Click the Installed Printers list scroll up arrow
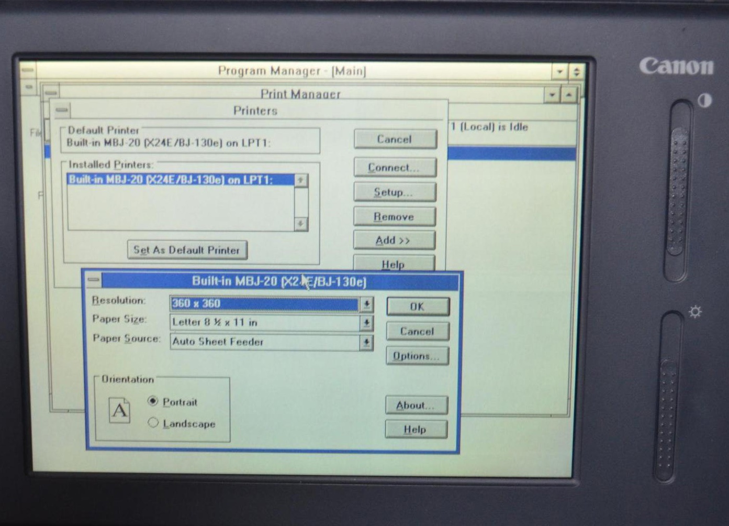The width and height of the screenshot is (729, 526). pyautogui.click(x=301, y=180)
